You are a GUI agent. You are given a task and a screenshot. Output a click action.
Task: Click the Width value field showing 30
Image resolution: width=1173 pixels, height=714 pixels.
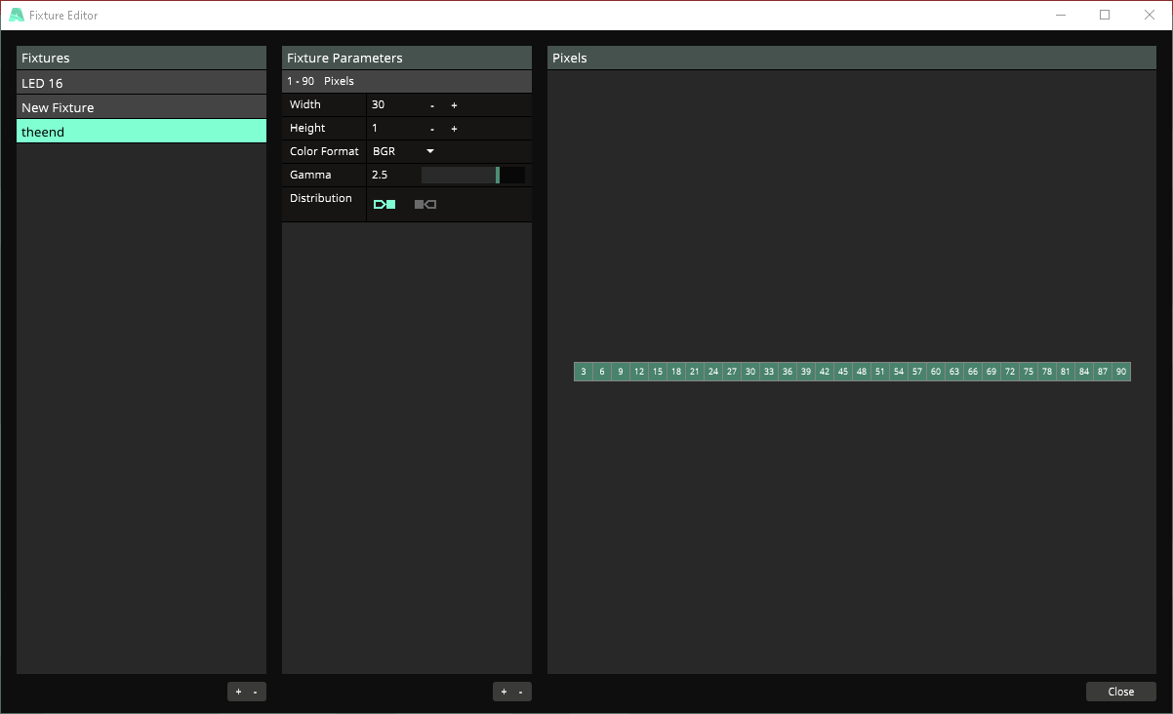tap(393, 104)
